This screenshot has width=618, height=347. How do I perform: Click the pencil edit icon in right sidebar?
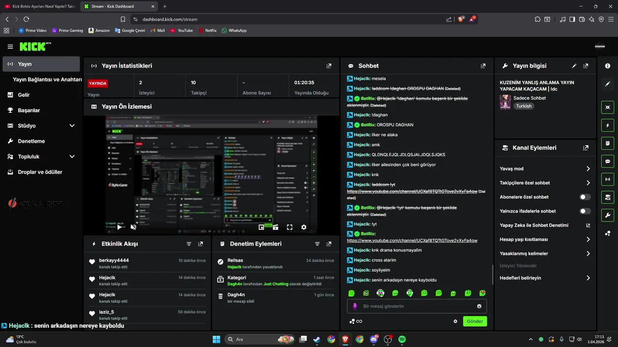pyautogui.click(x=608, y=83)
